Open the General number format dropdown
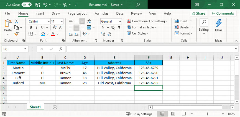This screenshot has width=240, height=117. click(x=120, y=22)
